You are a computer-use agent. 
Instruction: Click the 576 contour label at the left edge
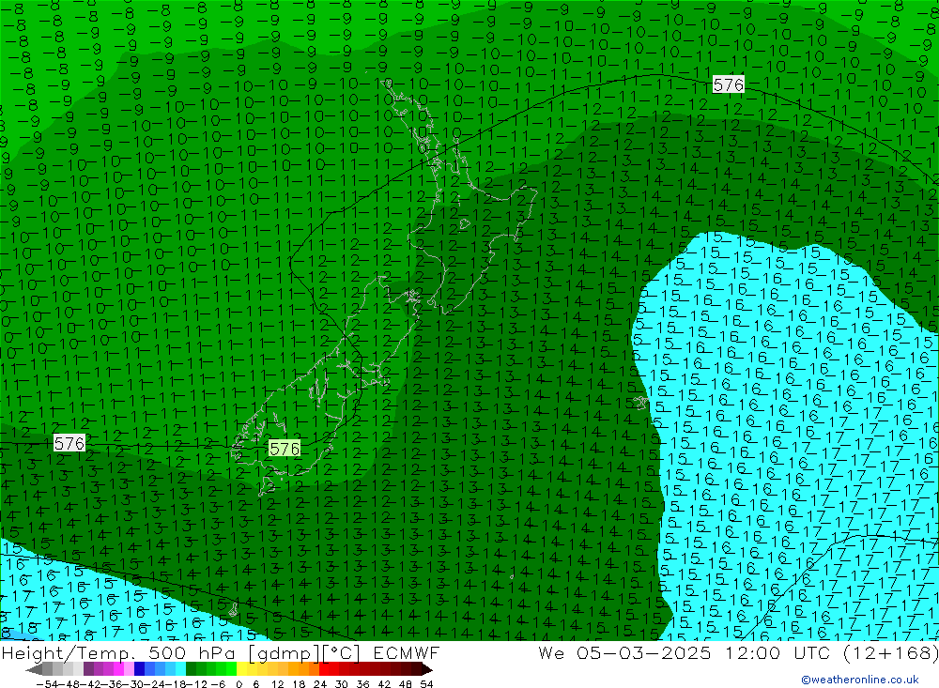[69, 443]
